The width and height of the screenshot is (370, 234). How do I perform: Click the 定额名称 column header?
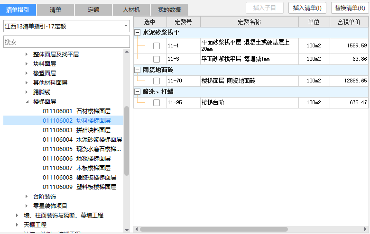click(x=250, y=22)
